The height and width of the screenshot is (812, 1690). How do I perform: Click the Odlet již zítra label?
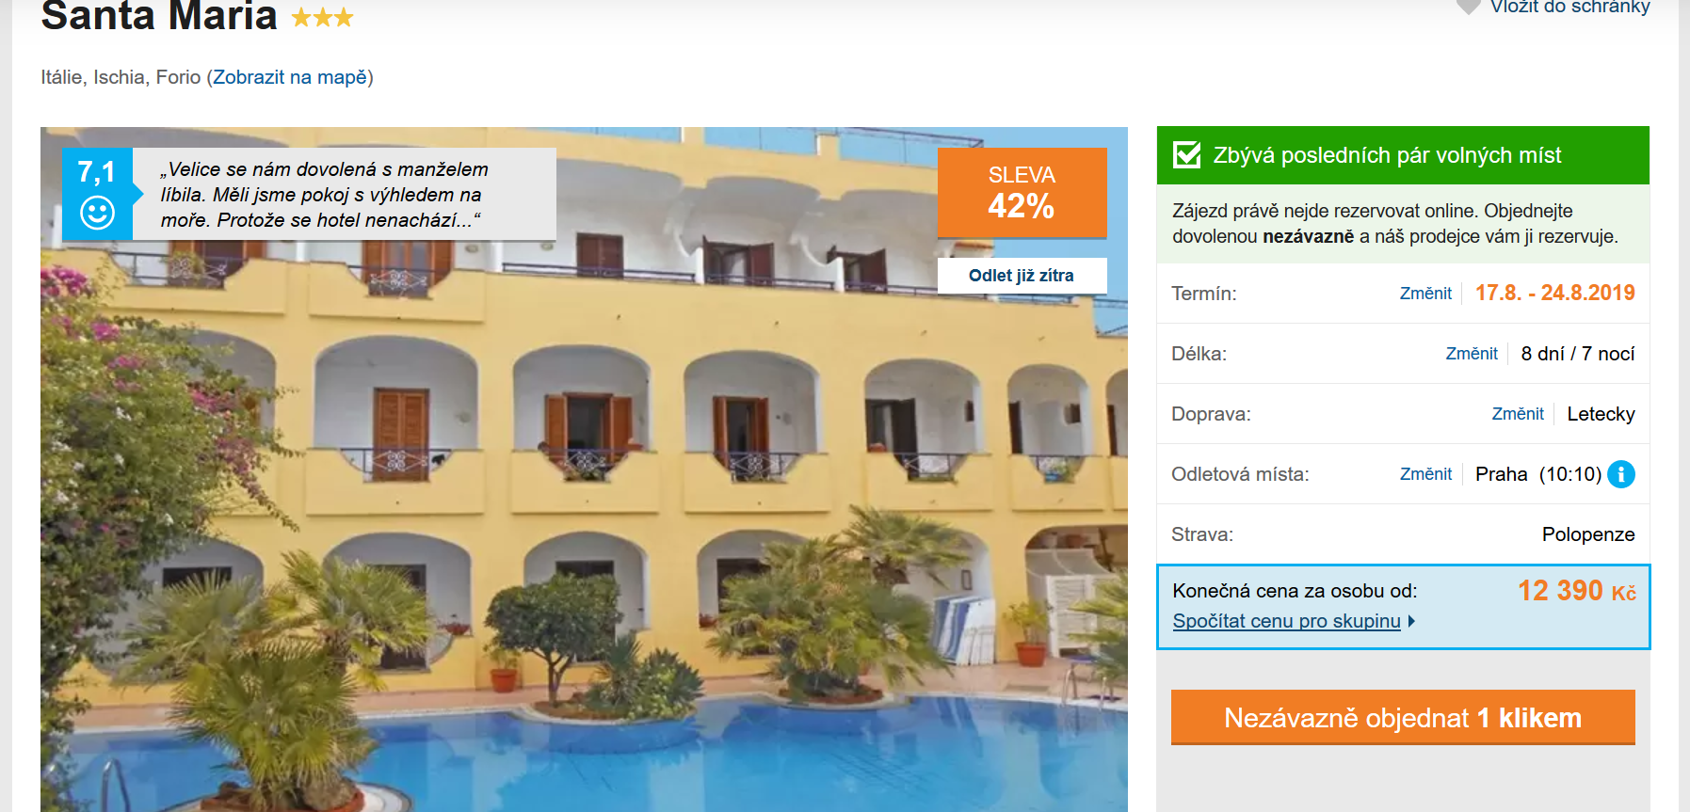(x=1022, y=276)
